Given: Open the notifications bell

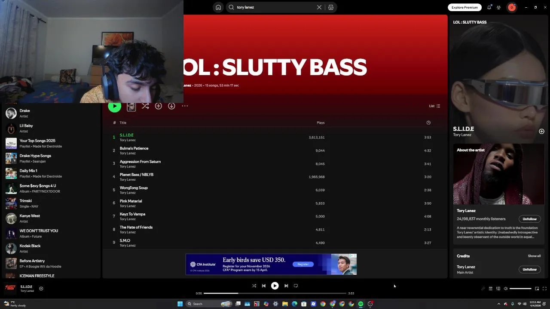Looking at the screenshot, I should 489,7.
